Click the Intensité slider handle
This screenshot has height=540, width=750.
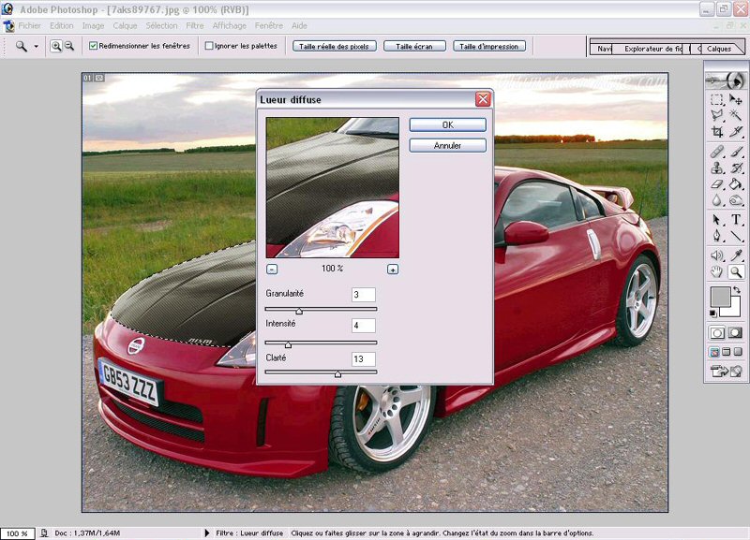tap(288, 344)
